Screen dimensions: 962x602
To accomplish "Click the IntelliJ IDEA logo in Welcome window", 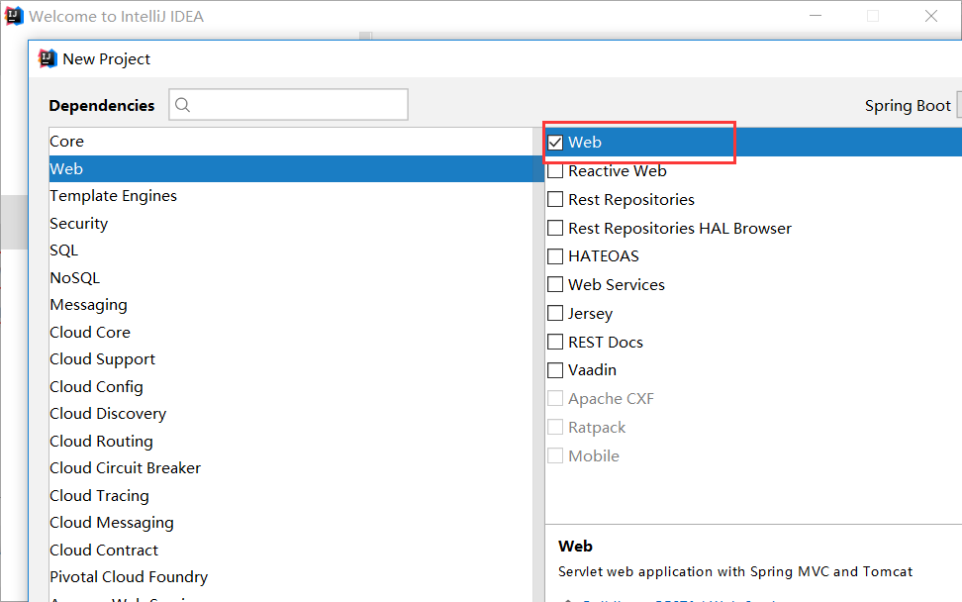I will (14, 16).
